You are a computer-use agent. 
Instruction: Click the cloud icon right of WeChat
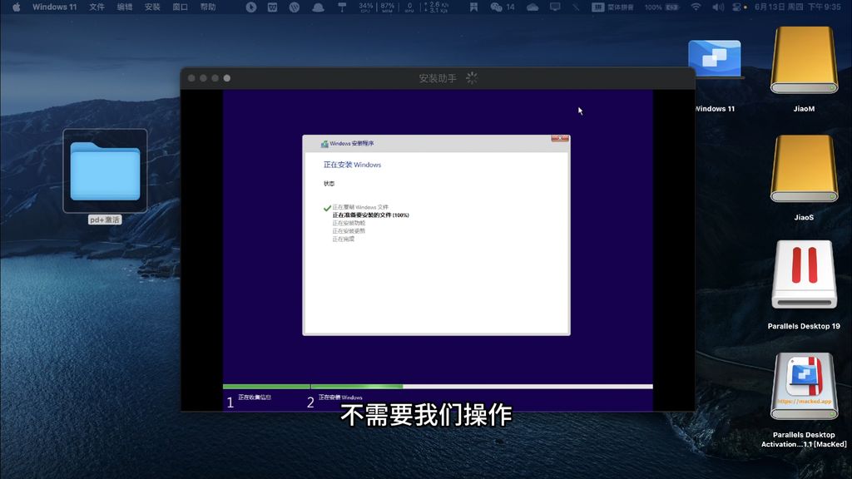(x=532, y=7)
